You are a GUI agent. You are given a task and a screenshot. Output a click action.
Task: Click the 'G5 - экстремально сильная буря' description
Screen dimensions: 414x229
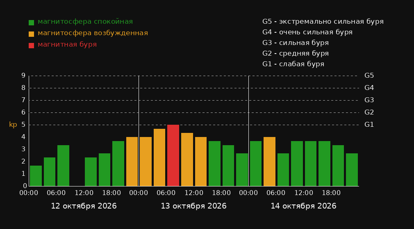[323, 22]
